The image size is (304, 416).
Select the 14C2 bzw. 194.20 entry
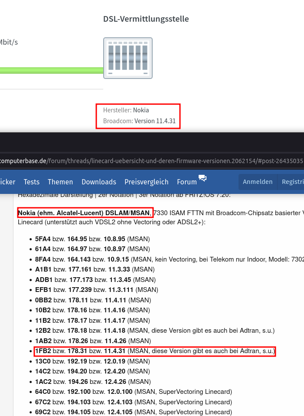click(92, 371)
